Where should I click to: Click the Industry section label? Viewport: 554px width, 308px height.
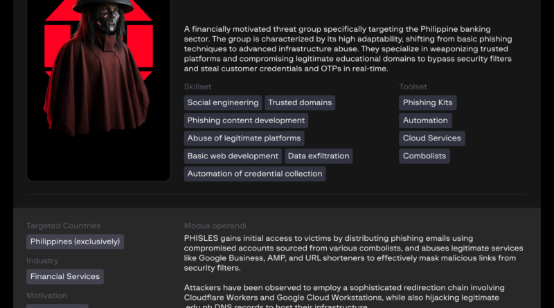coord(42,261)
